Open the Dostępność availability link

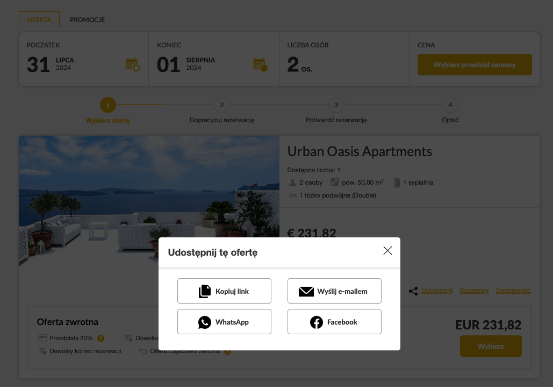coord(513,291)
